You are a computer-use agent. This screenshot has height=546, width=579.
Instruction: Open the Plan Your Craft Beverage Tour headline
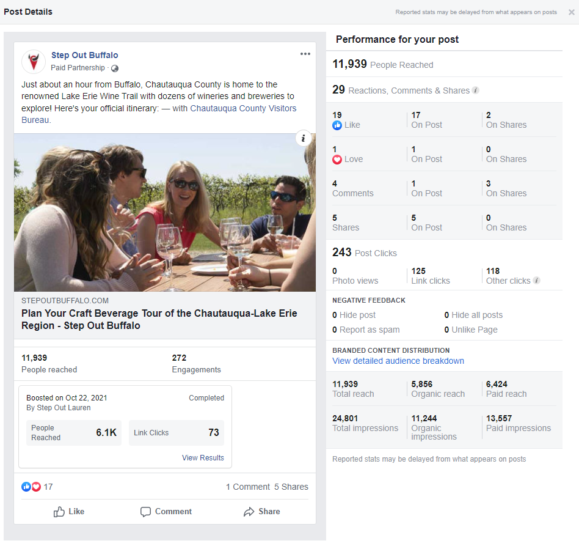pyautogui.click(x=159, y=319)
